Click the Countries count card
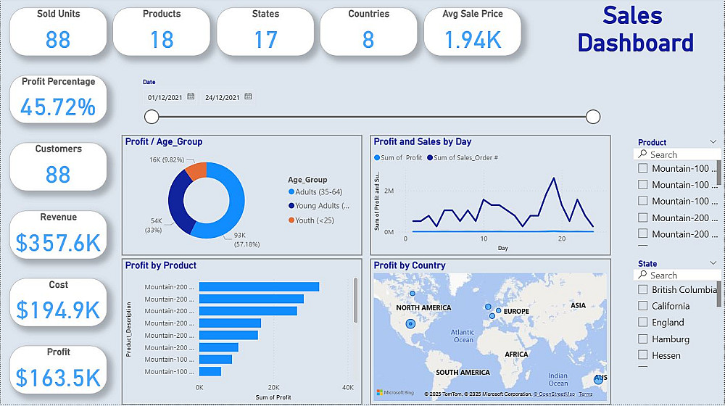The height and width of the screenshot is (406, 725). 368,31
